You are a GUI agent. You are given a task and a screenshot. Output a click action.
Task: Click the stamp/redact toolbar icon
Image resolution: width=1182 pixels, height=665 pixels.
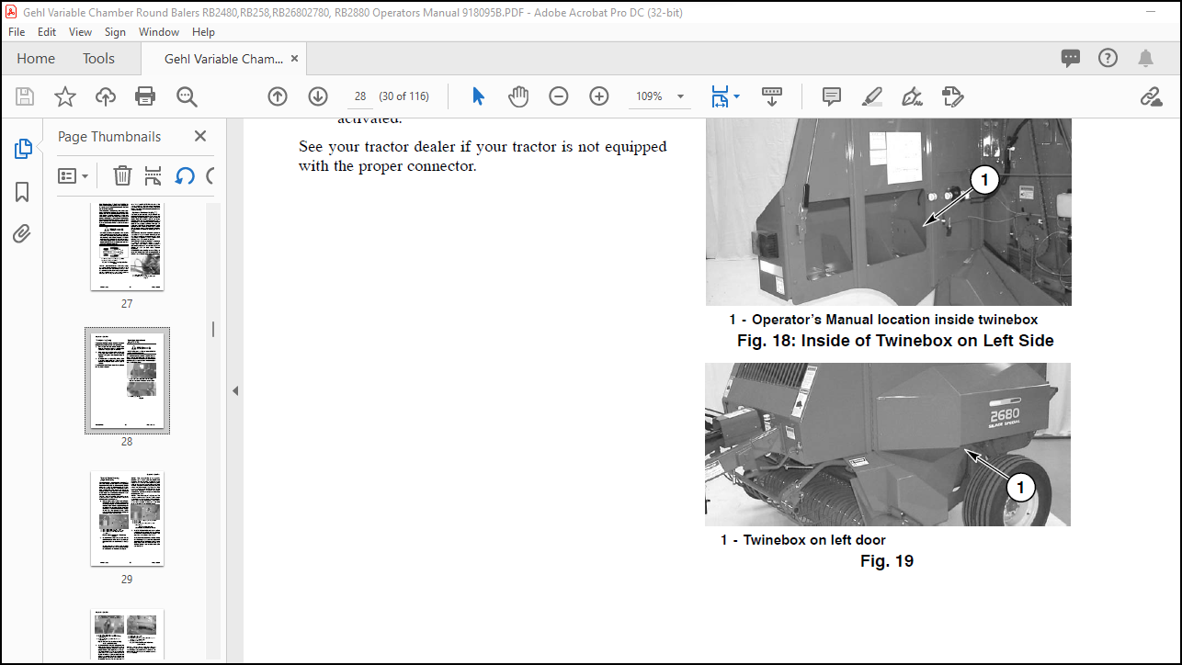[x=952, y=96]
